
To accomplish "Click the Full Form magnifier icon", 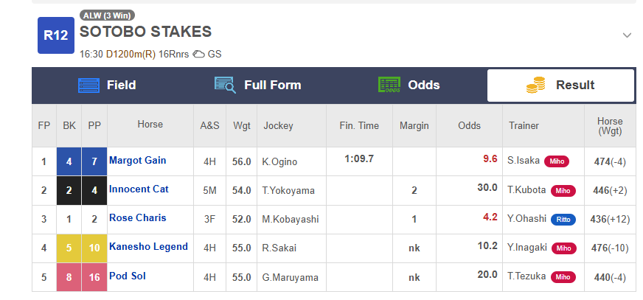I will [x=225, y=86].
